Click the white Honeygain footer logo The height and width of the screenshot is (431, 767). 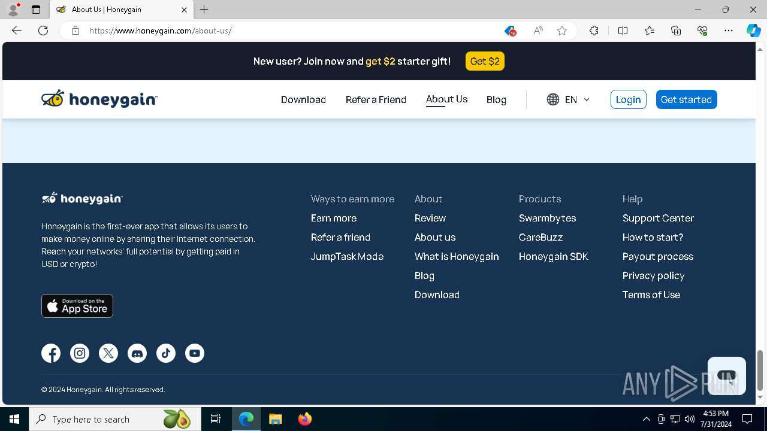[82, 198]
